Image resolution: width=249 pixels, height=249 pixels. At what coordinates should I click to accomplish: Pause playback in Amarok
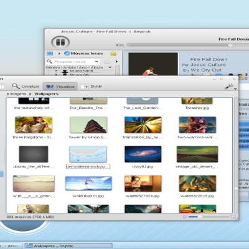click(x=60, y=42)
